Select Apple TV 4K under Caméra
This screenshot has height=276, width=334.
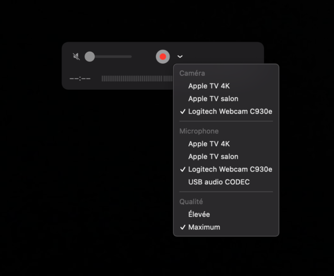click(x=226, y=86)
